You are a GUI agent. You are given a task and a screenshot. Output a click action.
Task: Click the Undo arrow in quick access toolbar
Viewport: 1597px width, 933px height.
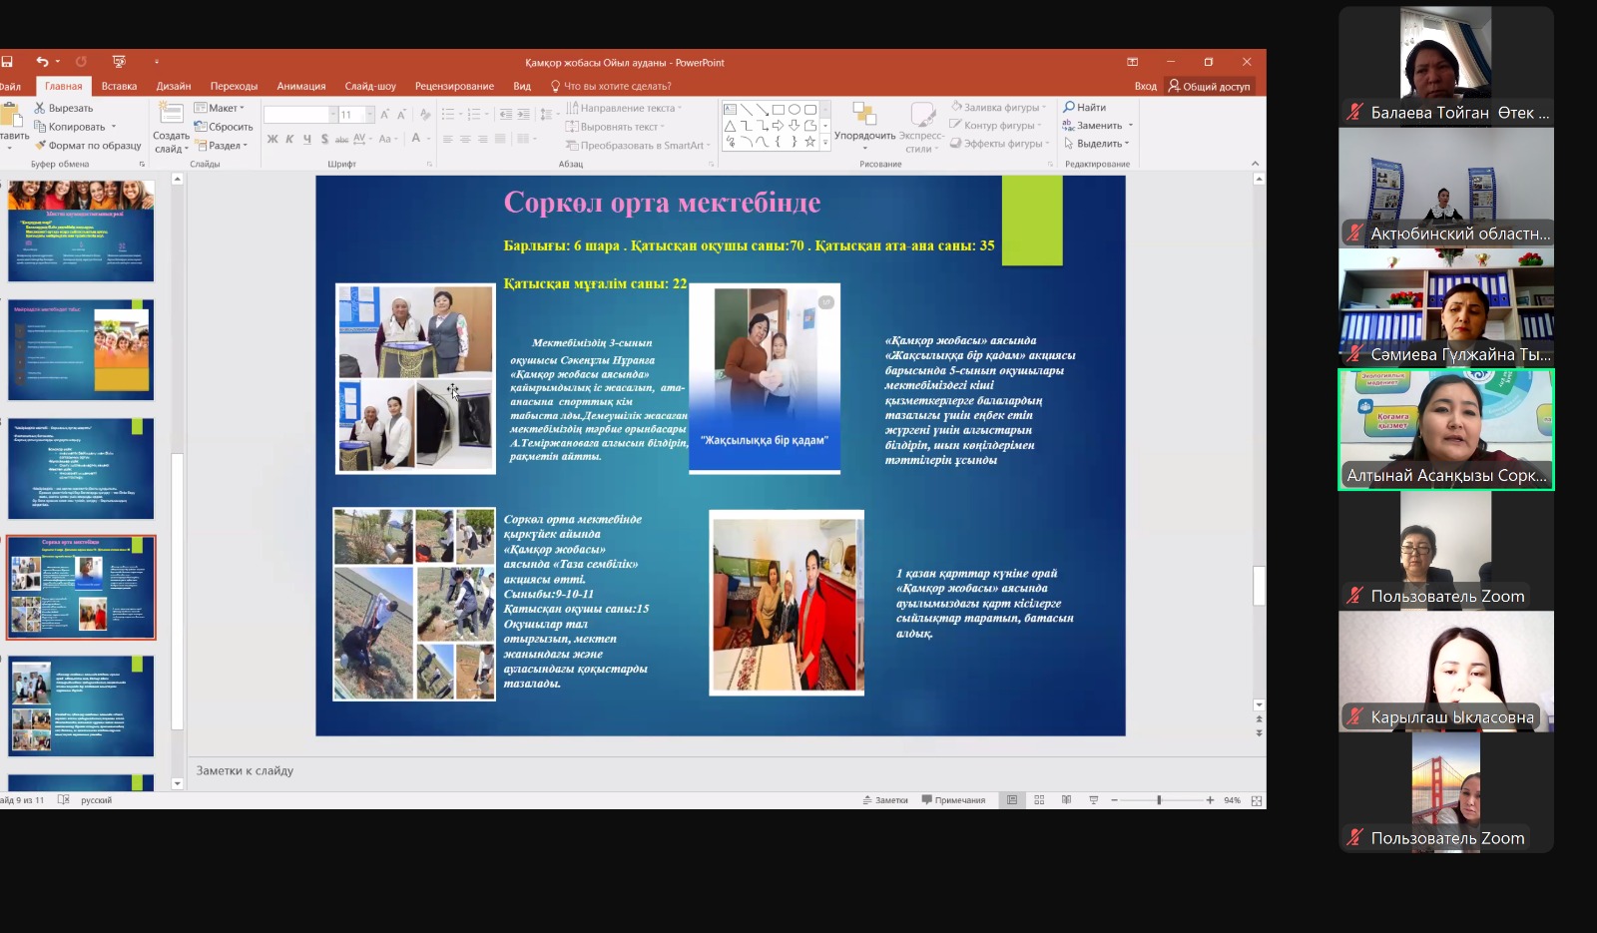click(x=41, y=62)
